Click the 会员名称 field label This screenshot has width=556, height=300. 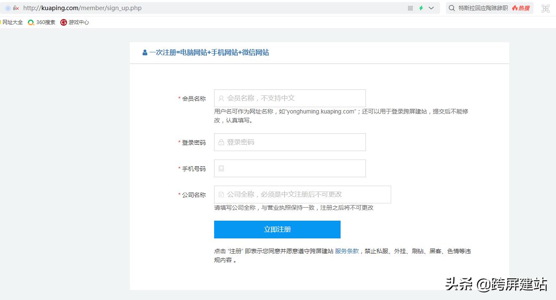(x=194, y=99)
